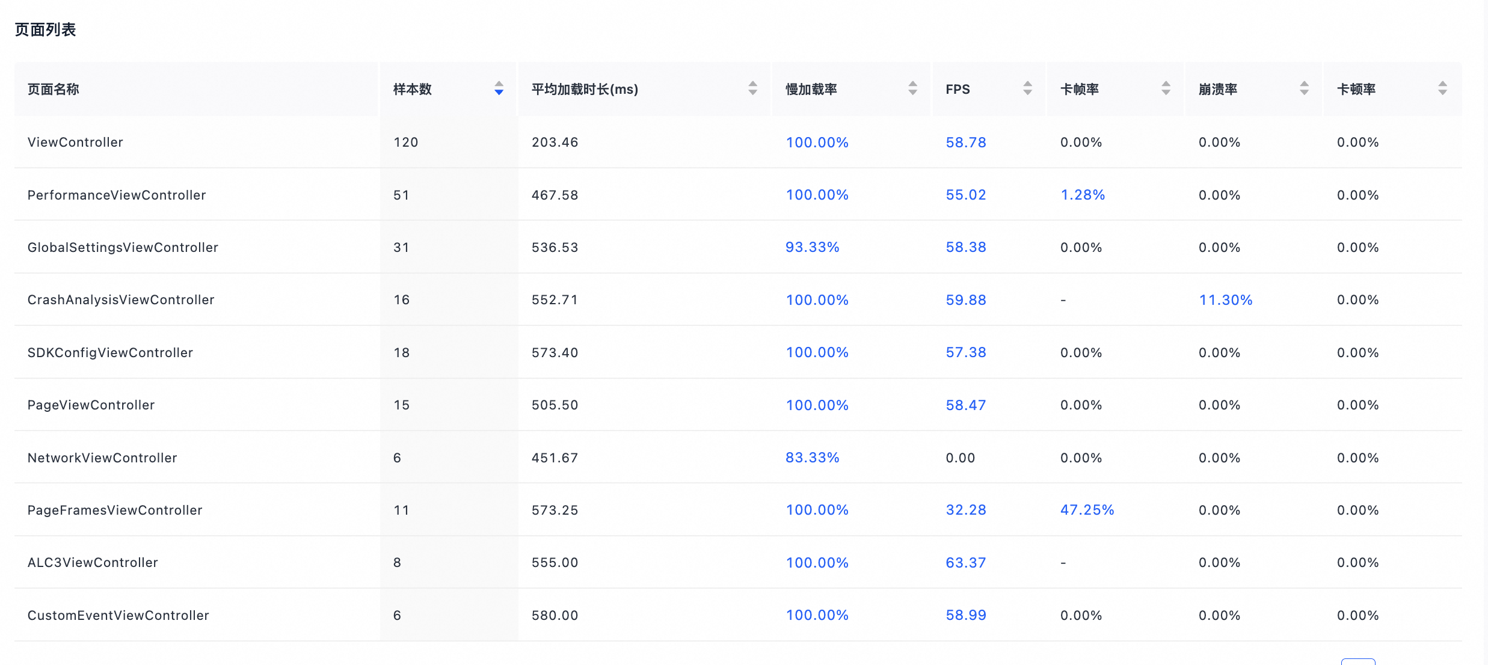Open ViewController slow-load rate 100.00% link

(x=817, y=142)
